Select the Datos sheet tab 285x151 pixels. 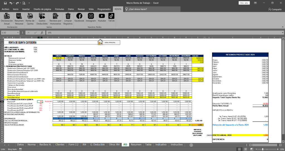21,144
